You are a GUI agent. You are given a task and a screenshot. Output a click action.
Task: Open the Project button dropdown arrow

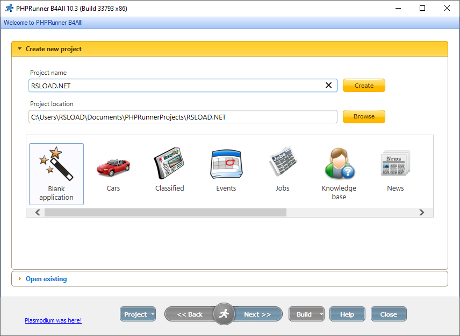153,314
